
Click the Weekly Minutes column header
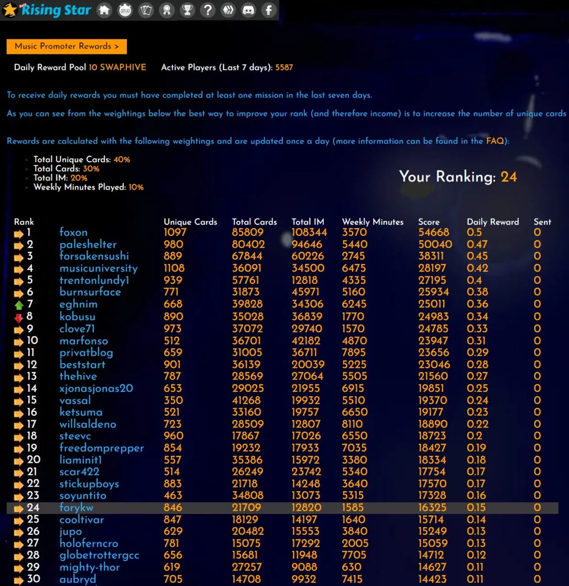tap(372, 222)
